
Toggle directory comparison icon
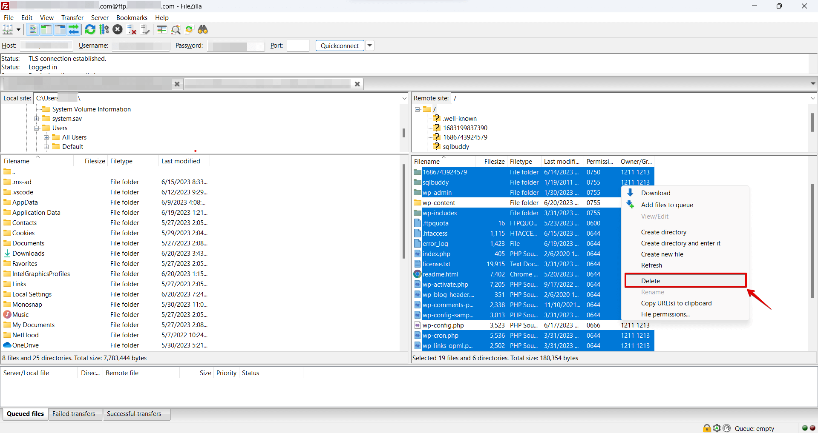pyautogui.click(x=176, y=29)
